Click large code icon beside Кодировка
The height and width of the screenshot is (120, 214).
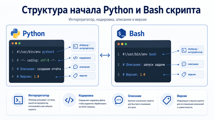[69, 100]
